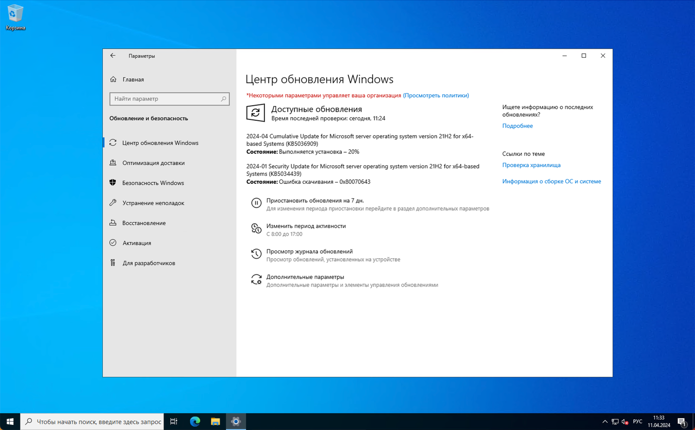Open Task View on the taskbar
This screenshot has width=695, height=430.
point(174,422)
